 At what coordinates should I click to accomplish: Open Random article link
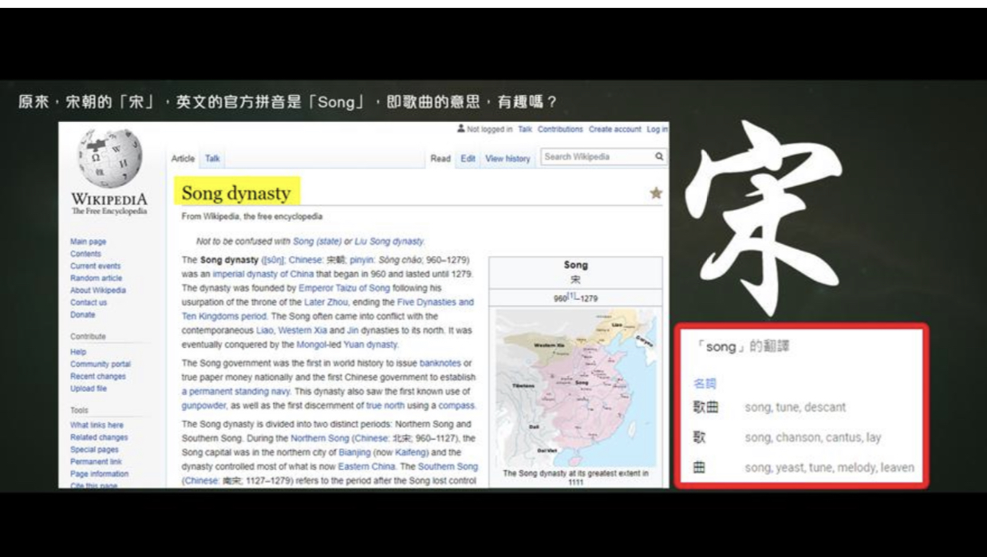tap(96, 278)
